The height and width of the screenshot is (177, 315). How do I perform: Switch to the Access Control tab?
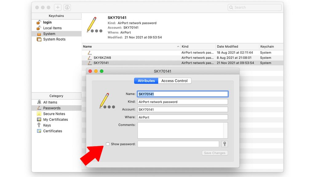pyautogui.click(x=174, y=81)
